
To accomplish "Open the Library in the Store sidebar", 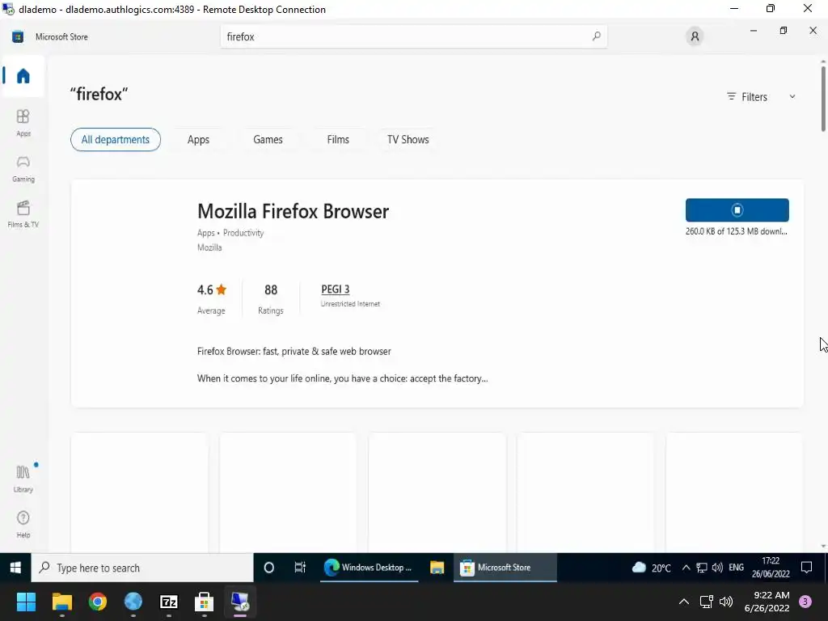I will pyautogui.click(x=23, y=479).
